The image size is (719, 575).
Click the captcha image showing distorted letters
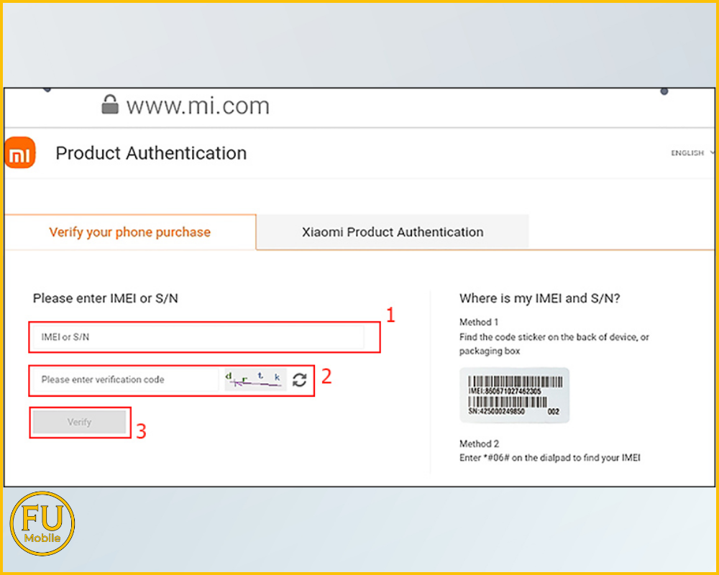(x=254, y=380)
